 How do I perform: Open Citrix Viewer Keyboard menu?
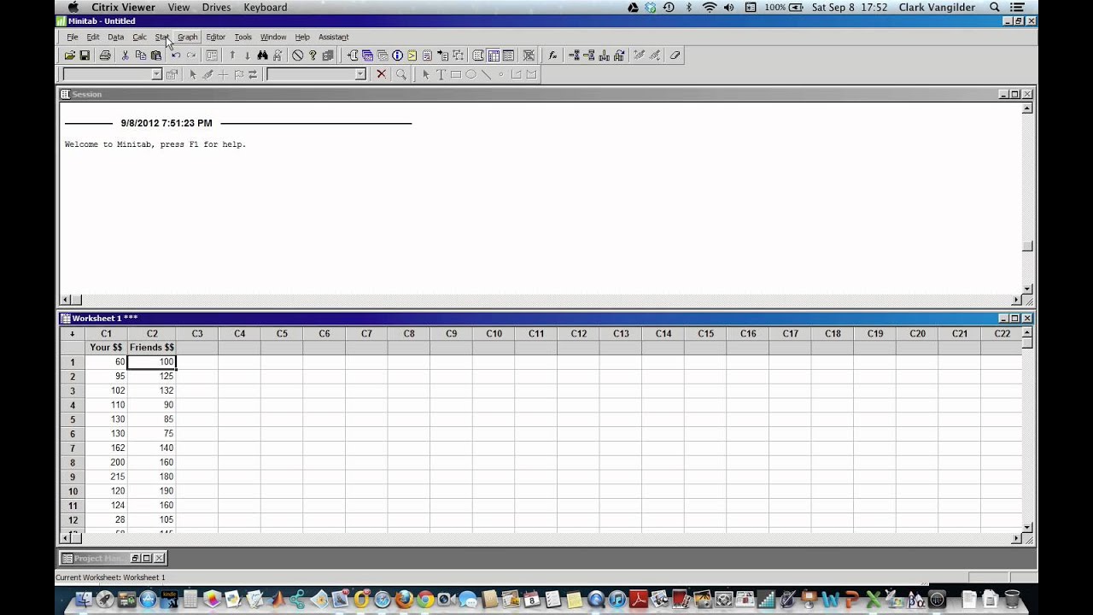click(266, 7)
